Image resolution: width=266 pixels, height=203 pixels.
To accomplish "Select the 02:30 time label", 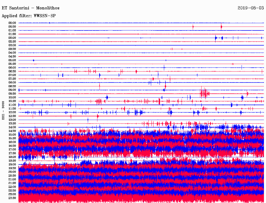I will 12,42.
